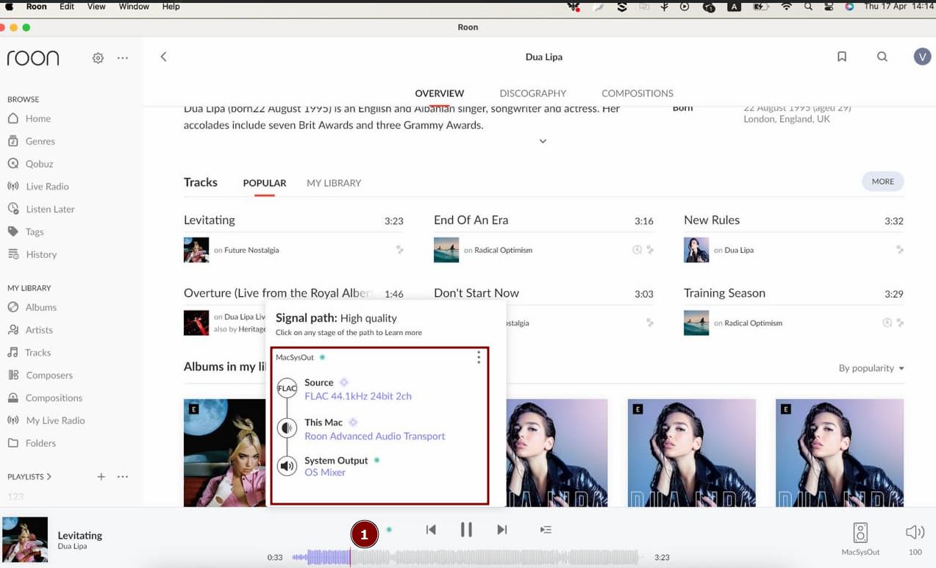Pause the playing track
The image size is (936, 568).
point(466,529)
